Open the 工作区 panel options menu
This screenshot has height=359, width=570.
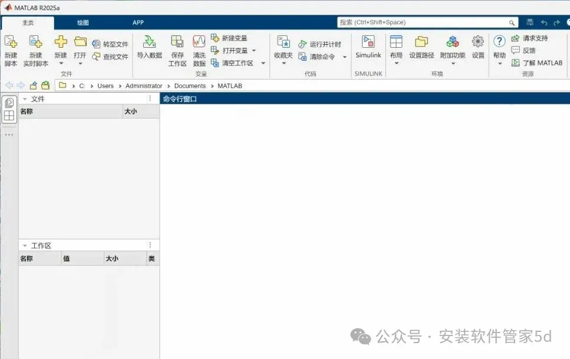[x=150, y=245]
